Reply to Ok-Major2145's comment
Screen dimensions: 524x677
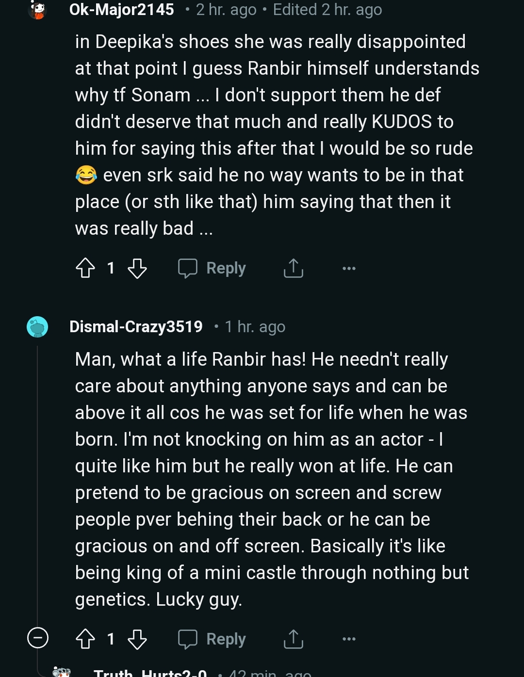point(212,268)
